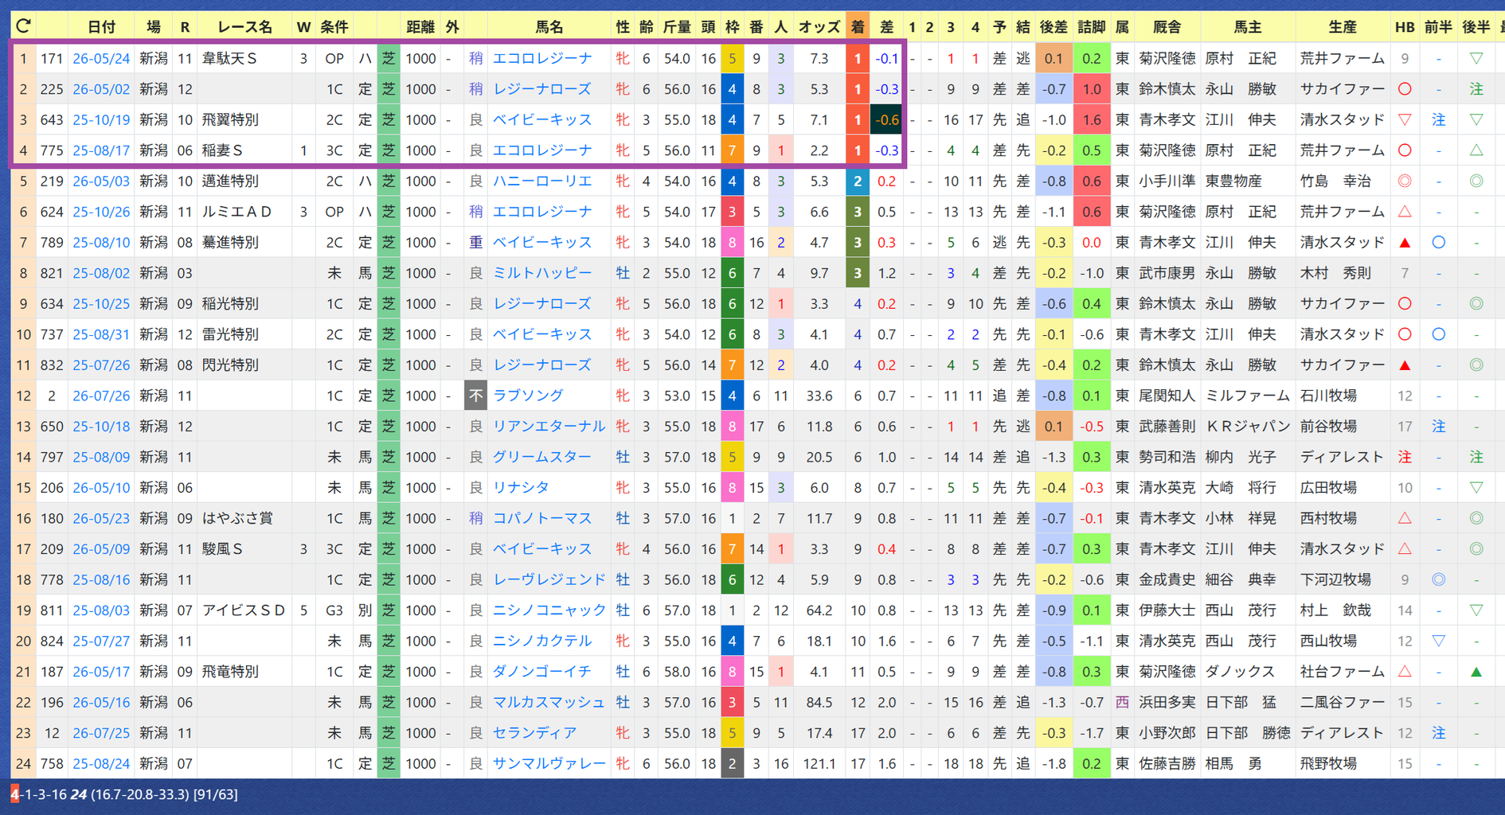The image size is (1505, 815).
Task: Click breeder name 社台ファーム
Action: (x=1343, y=672)
